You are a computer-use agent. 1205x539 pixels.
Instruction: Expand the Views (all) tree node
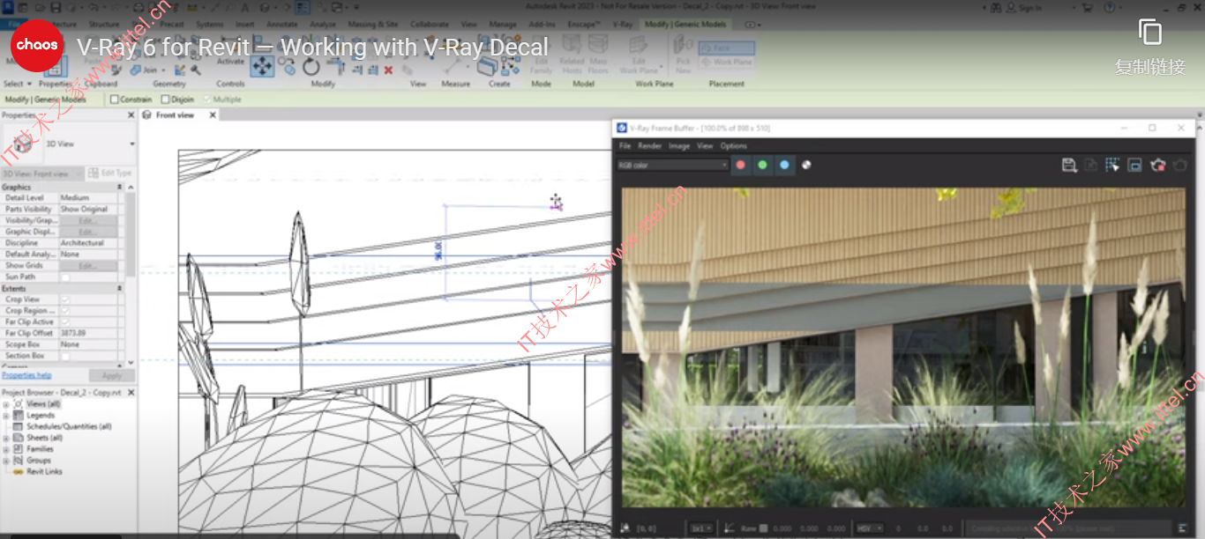6,403
